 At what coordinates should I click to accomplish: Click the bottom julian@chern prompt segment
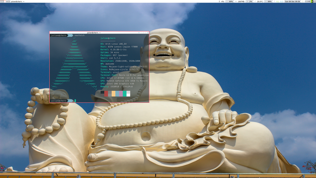pyautogui.click(x=59, y=101)
